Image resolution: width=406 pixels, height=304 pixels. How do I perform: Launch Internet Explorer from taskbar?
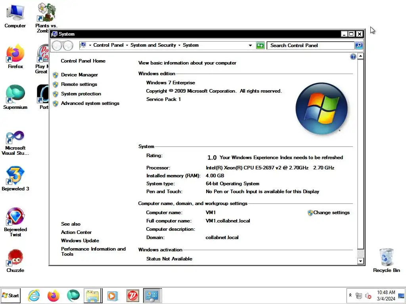pos(34,295)
